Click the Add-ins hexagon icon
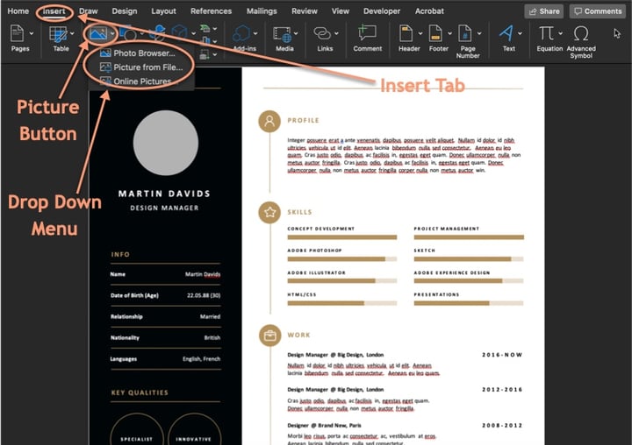 [x=242, y=33]
